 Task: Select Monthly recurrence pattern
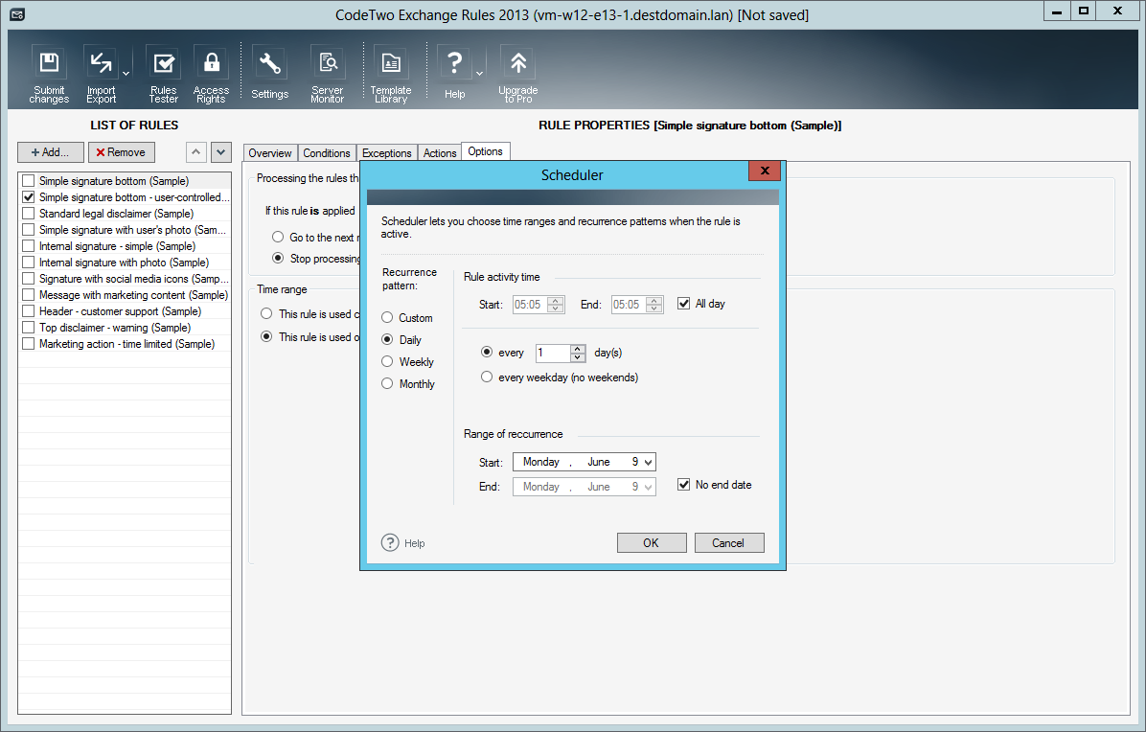pos(387,383)
